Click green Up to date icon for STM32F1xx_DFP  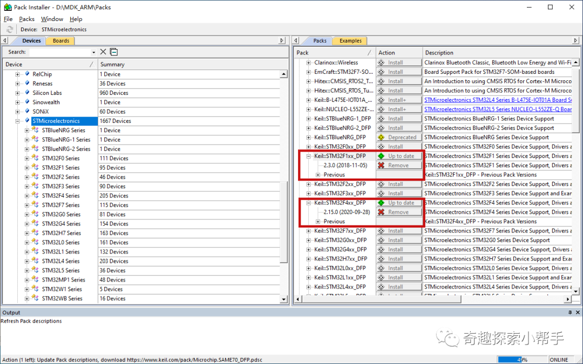click(381, 156)
